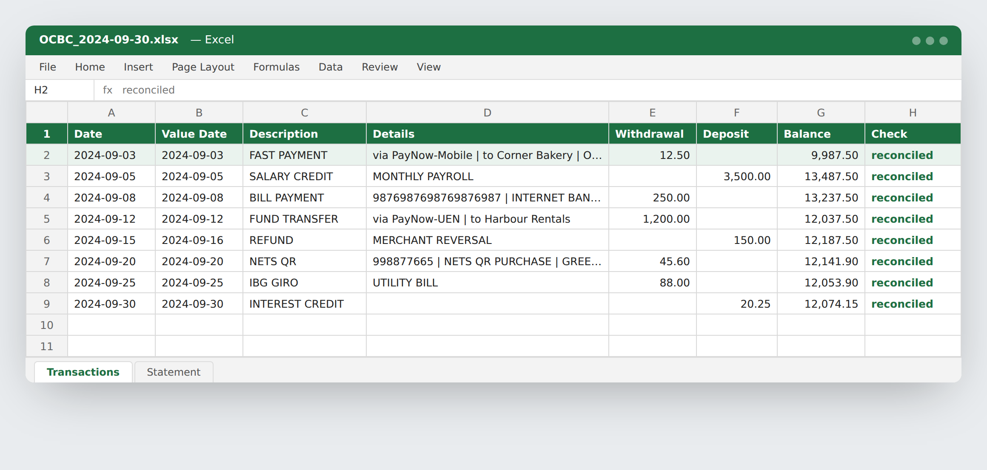Select the 150.00 deposit cell
The image size is (987, 470).
point(737,240)
